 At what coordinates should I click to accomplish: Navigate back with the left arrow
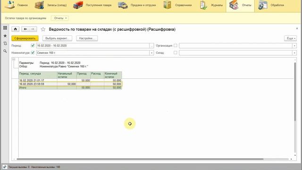(25, 29)
